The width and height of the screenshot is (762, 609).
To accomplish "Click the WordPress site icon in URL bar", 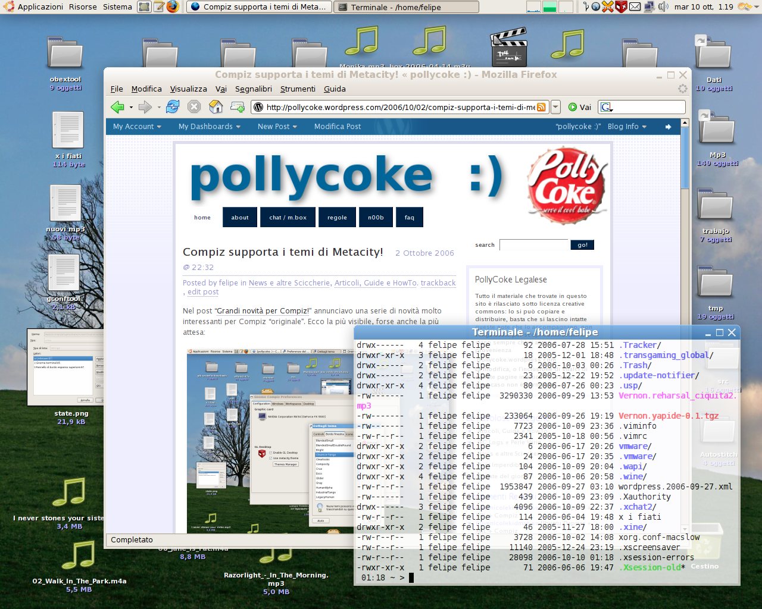I will coord(258,107).
